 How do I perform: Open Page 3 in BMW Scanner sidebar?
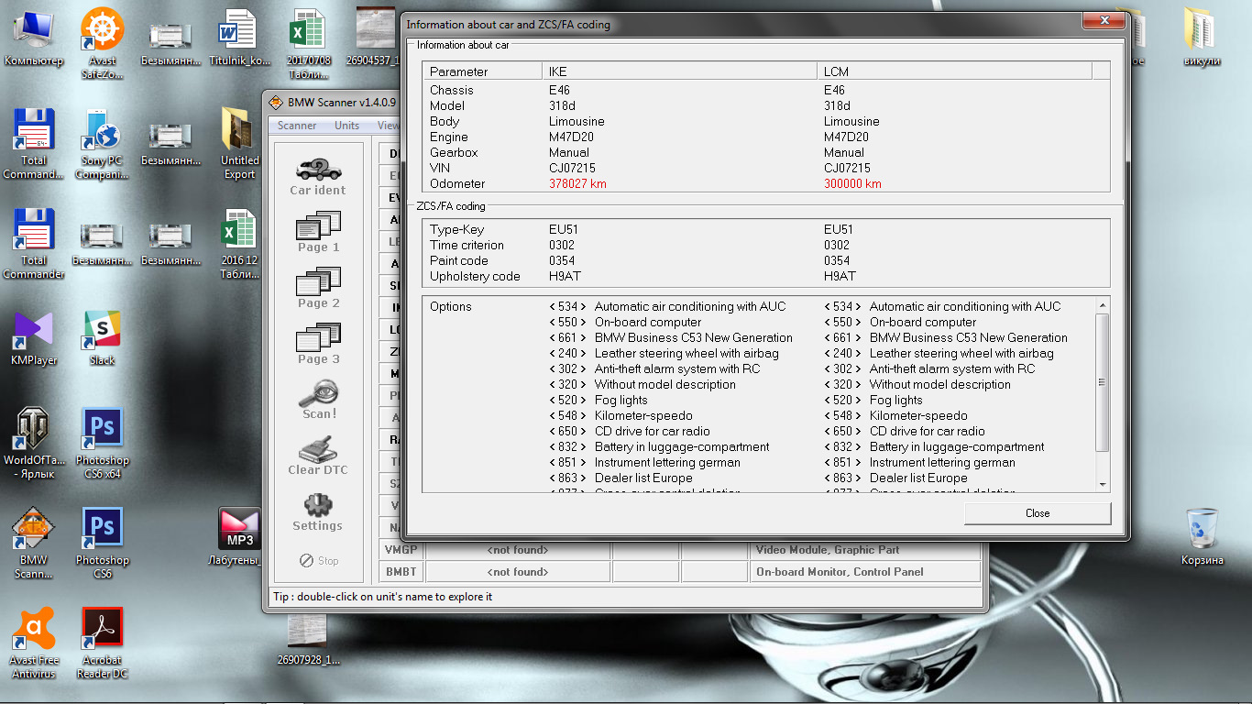[x=318, y=344]
